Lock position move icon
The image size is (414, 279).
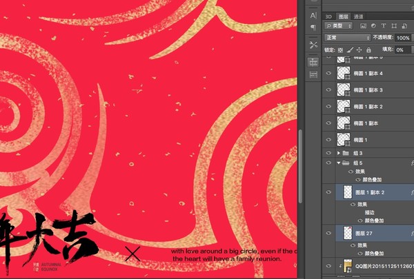(359, 50)
